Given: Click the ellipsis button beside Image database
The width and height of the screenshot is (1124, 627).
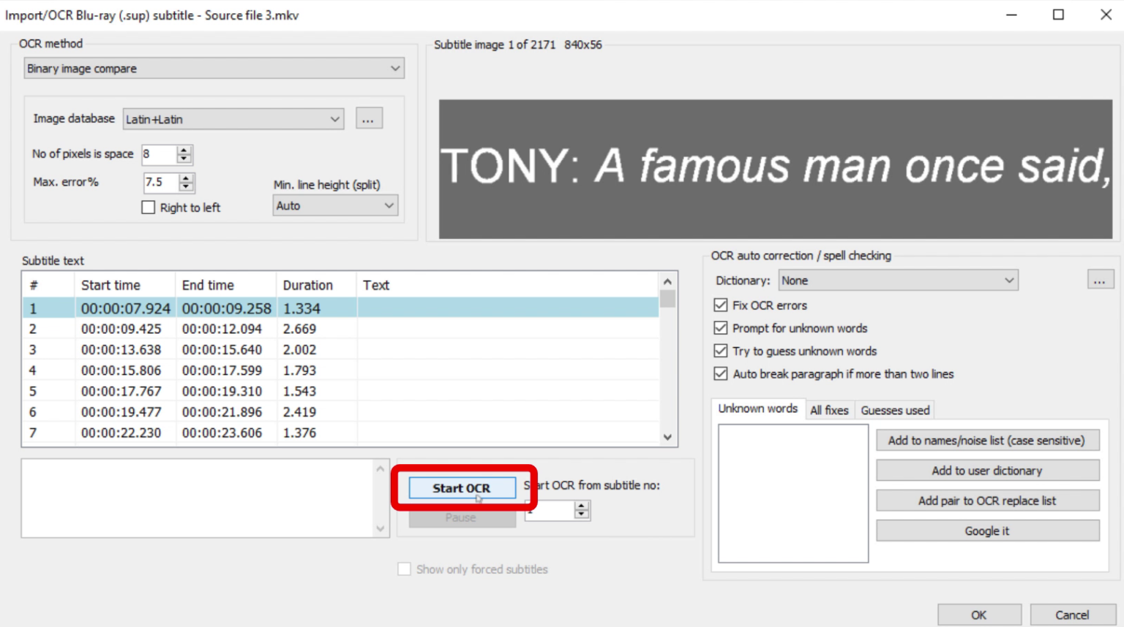Looking at the screenshot, I should [369, 118].
